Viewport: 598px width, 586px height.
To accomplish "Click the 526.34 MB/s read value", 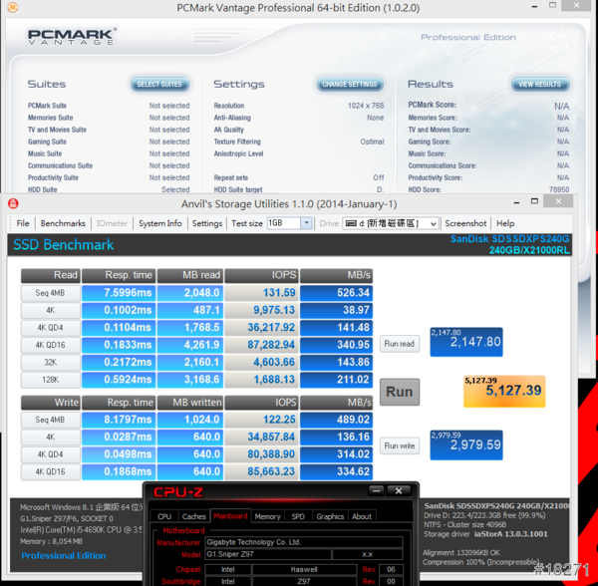I will click(x=336, y=293).
